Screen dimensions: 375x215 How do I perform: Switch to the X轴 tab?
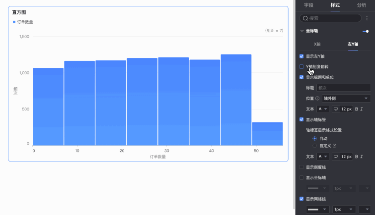317,44
